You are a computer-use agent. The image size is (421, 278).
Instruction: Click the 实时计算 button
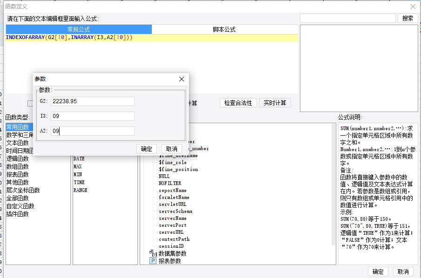point(275,103)
